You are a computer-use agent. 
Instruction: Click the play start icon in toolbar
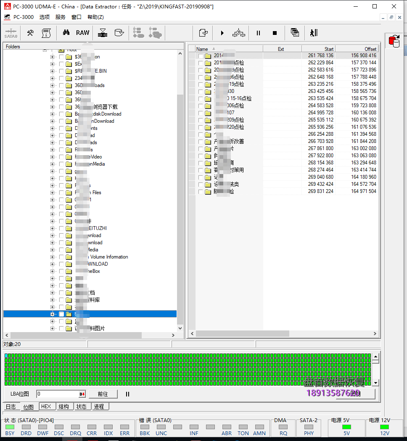[222, 33]
